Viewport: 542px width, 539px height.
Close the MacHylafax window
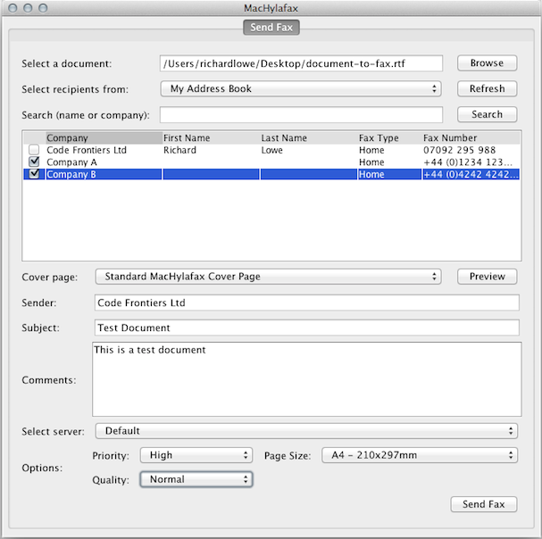point(13,8)
